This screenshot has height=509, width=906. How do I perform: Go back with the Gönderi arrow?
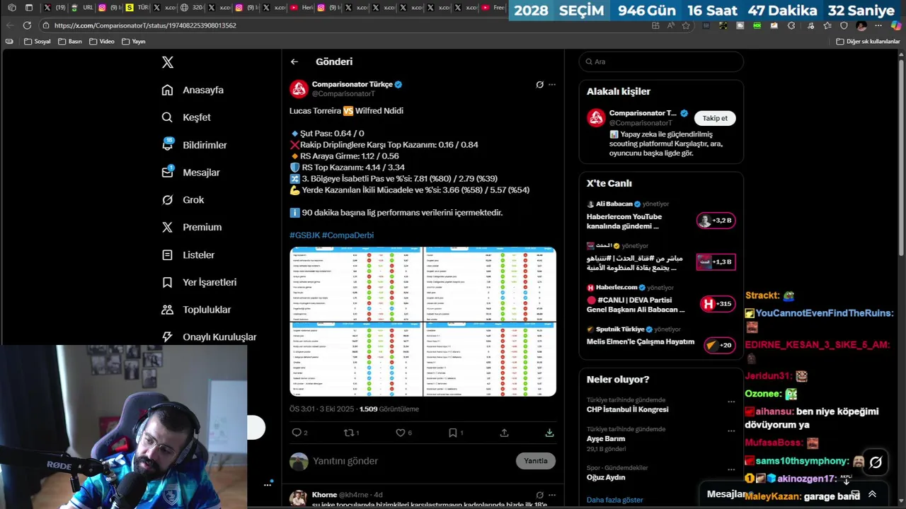click(x=294, y=62)
